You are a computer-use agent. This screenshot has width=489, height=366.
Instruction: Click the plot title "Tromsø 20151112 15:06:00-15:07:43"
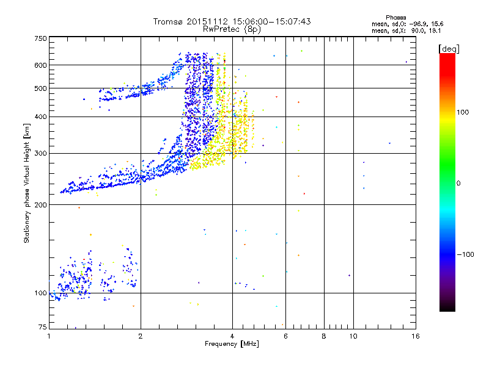pyautogui.click(x=232, y=21)
